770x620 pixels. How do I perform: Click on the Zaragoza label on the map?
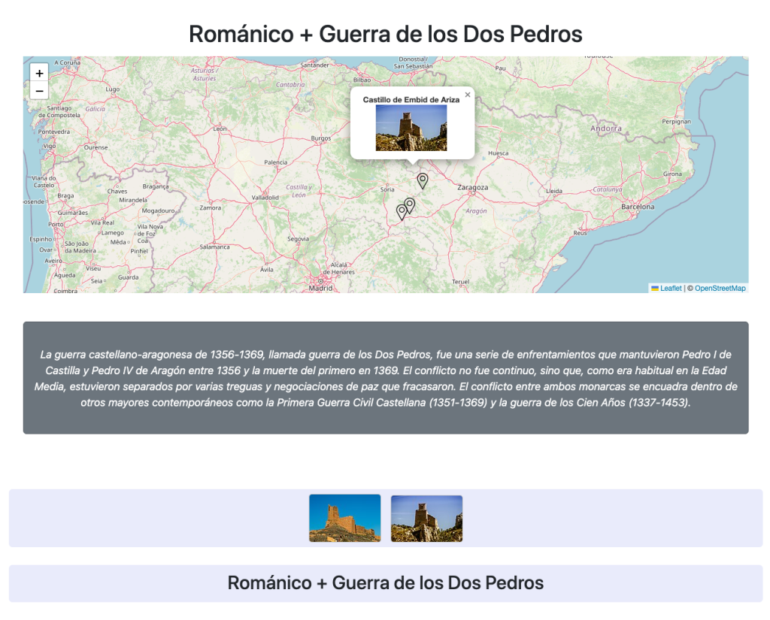tap(473, 187)
